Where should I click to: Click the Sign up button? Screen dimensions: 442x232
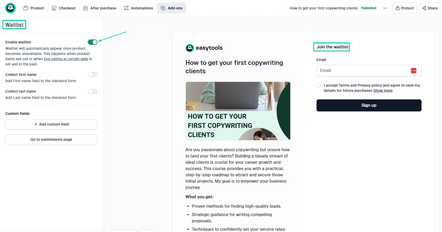pos(369,105)
